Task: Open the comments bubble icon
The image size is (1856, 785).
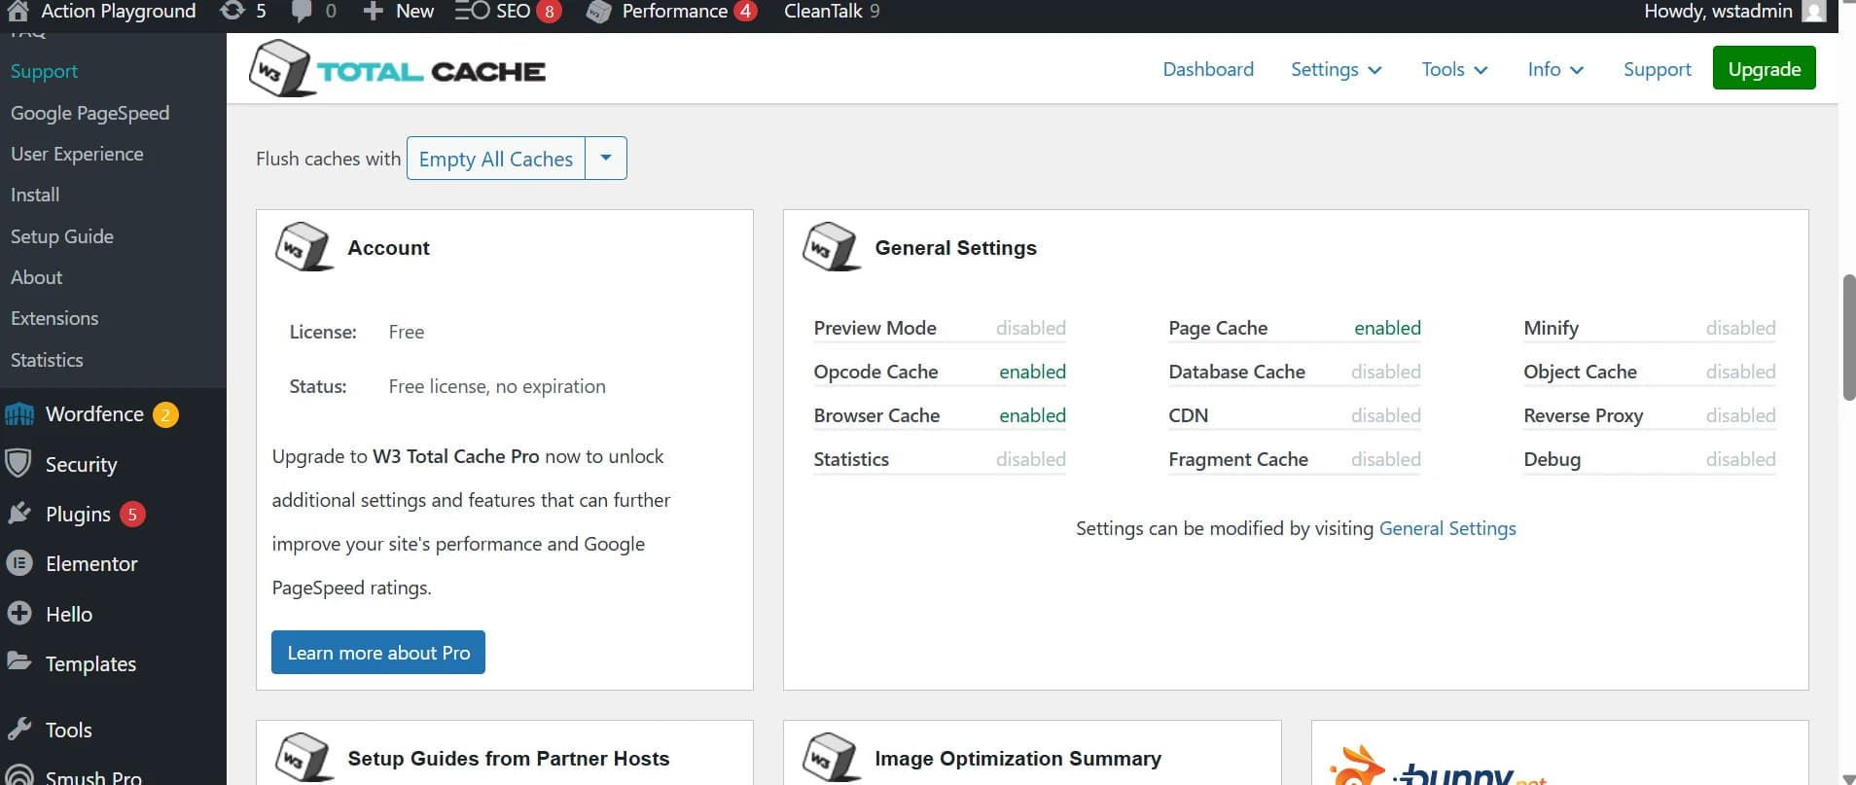Action: (302, 12)
